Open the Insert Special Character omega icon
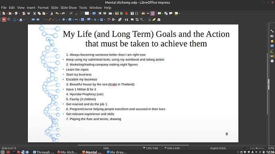Viewport: 275px width, 154px height. 136,13
